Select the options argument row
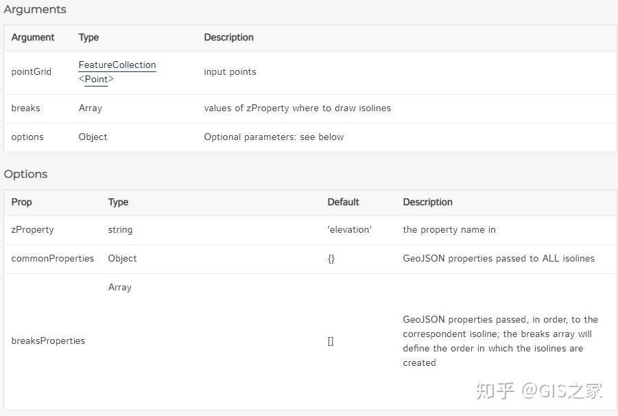 (x=27, y=137)
